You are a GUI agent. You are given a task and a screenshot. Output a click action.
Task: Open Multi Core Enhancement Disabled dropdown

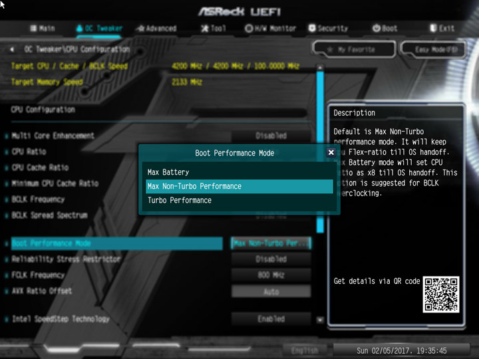pos(271,136)
